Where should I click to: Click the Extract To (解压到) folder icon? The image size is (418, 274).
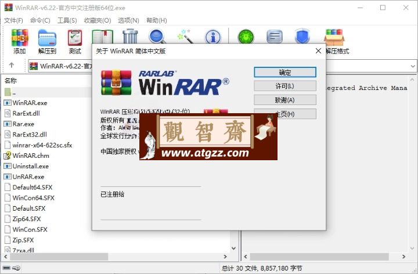coord(47,38)
